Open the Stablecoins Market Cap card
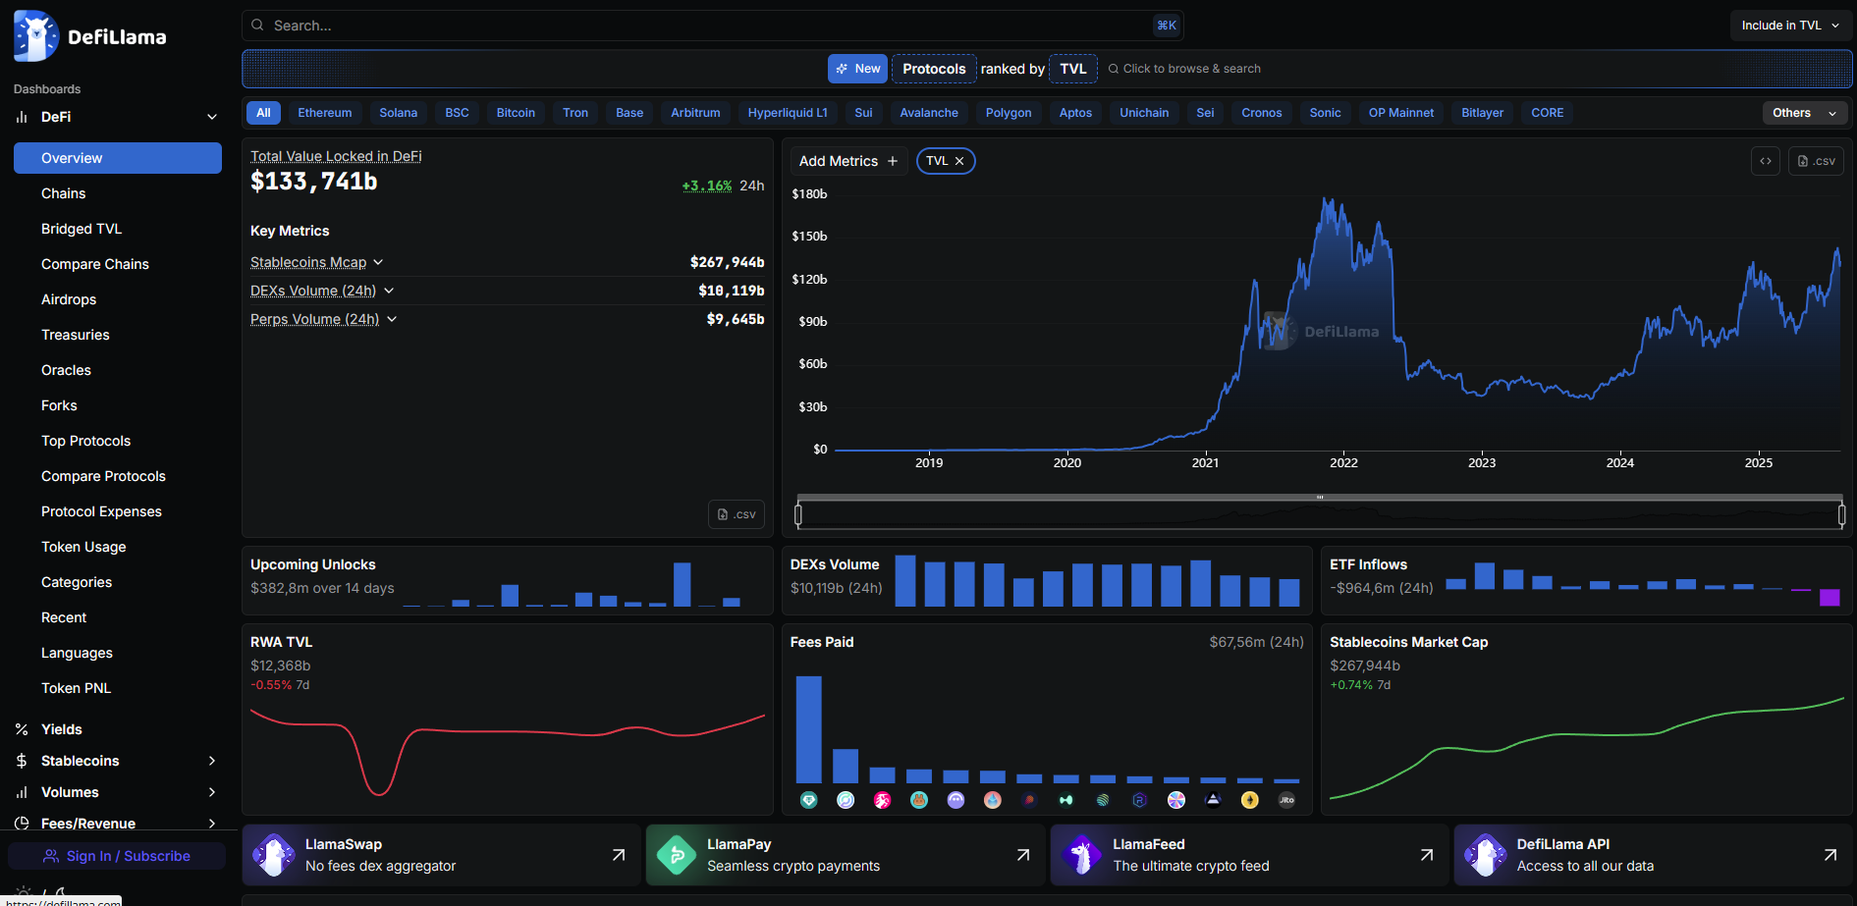Viewport: 1857px width, 906px height. (x=1586, y=719)
